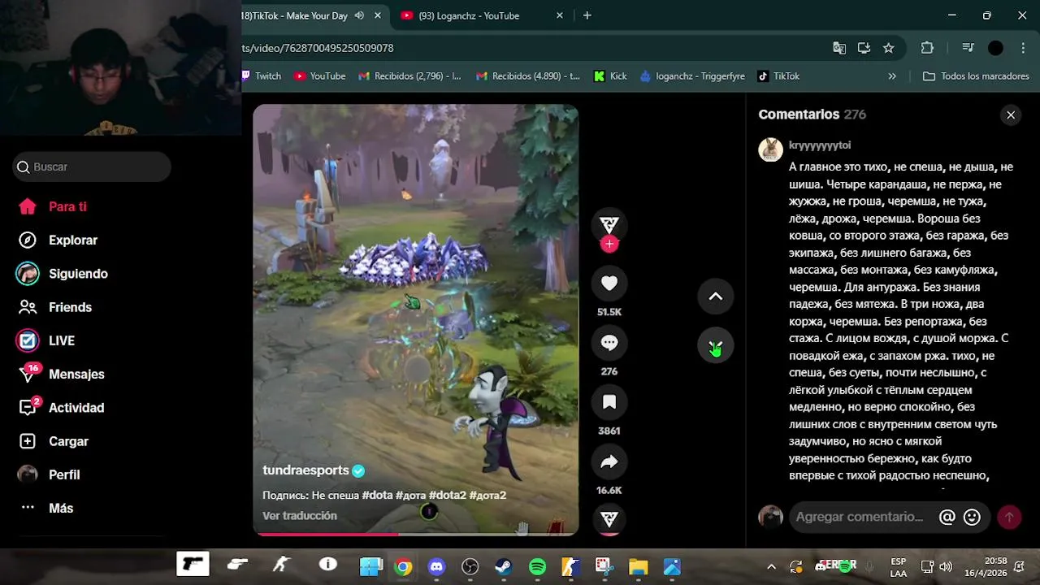This screenshot has height=585, width=1040.
Task: Expand the hidden bookmarks chevron
Action: (x=892, y=76)
